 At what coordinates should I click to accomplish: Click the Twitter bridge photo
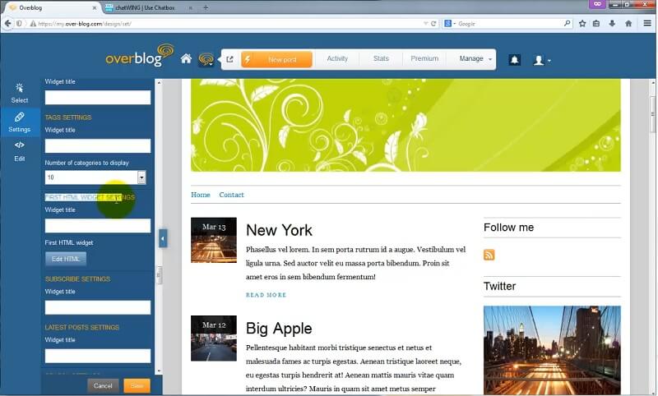pyautogui.click(x=552, y=350)
